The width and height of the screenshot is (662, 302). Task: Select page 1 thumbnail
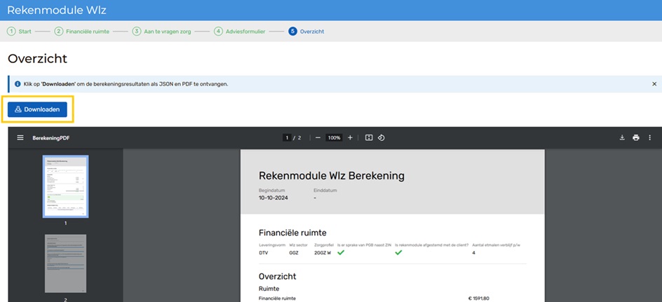point(65,186)
